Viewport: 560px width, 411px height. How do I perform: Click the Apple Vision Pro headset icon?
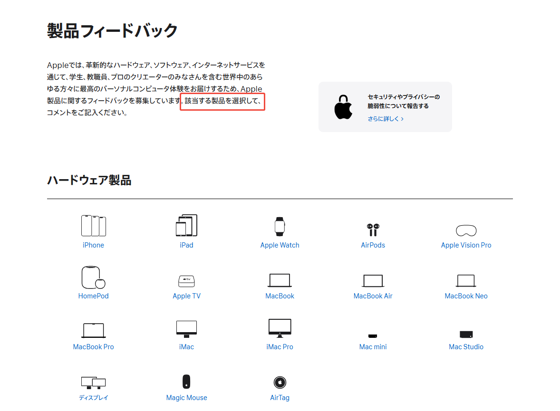tap(466, 230)
